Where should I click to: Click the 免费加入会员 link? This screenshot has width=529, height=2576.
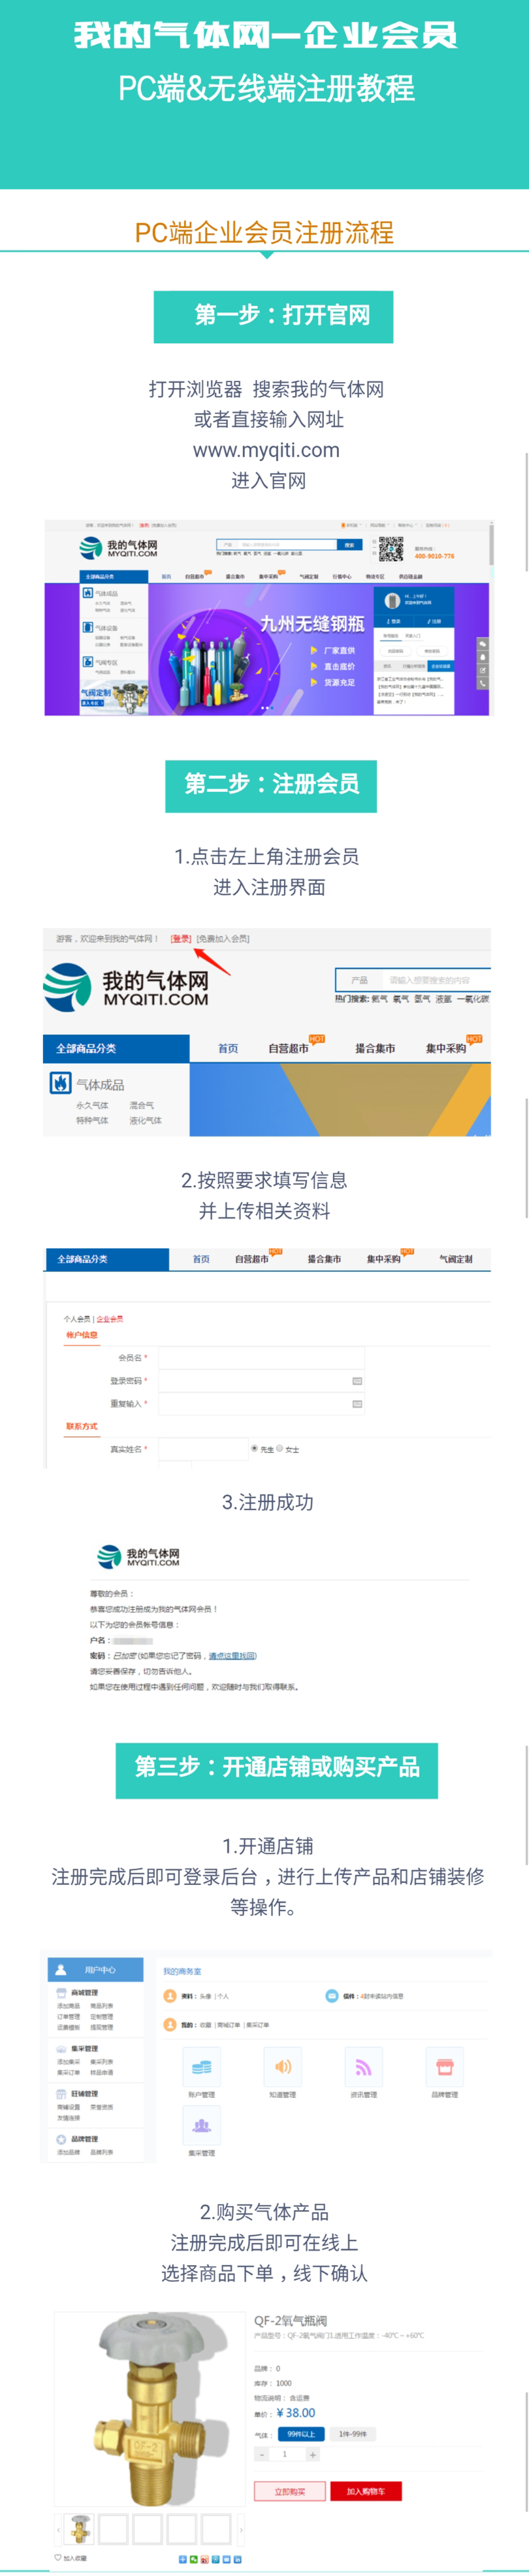tap(223, 938)
